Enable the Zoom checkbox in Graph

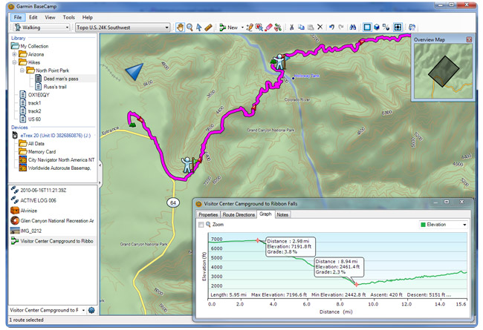tap(201, 225)
